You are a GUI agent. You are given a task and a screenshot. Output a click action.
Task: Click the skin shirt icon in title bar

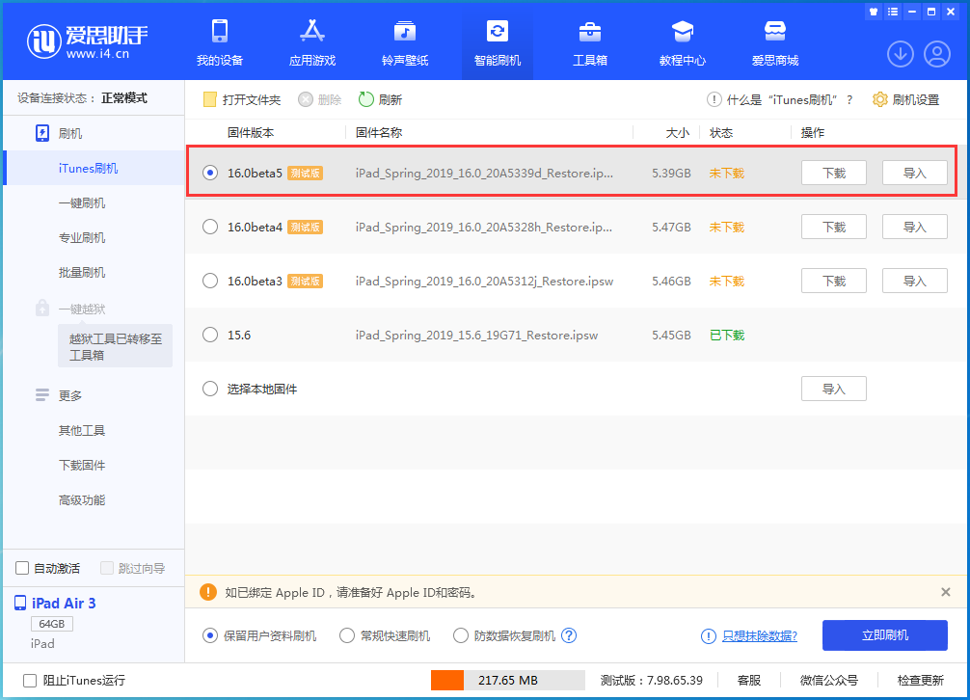click(873, 12)
